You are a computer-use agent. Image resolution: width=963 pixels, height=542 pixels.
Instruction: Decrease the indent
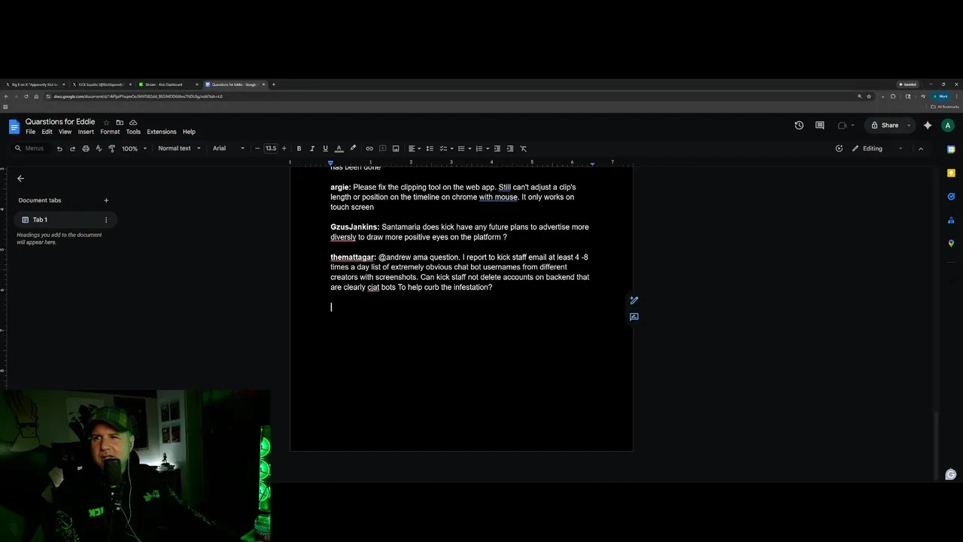pyautogui.click(x=497, y=148)
